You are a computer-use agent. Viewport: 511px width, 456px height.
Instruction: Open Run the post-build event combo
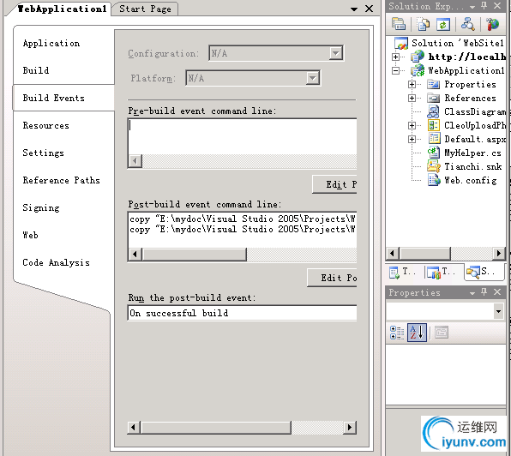coord(242,313)
